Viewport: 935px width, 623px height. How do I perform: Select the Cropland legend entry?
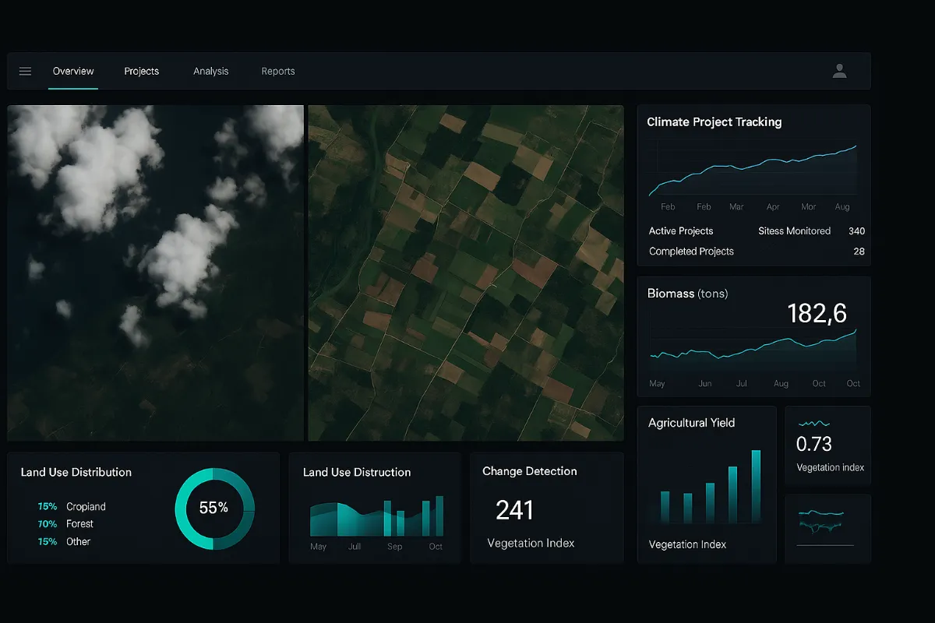click(x=86, y=507)
